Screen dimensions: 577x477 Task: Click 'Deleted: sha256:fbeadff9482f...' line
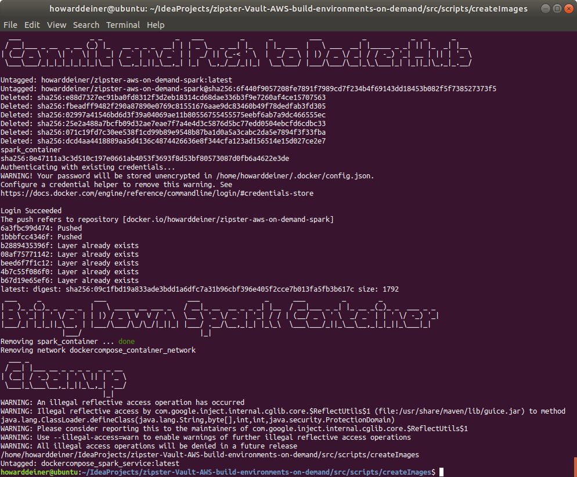point(163,106)
